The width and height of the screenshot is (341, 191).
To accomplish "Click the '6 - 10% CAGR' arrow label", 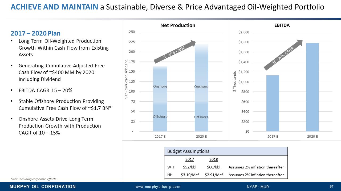I will click(174, 53).
